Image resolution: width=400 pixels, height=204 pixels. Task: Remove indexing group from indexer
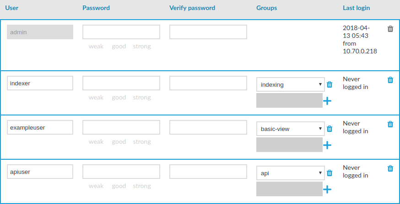330,84
